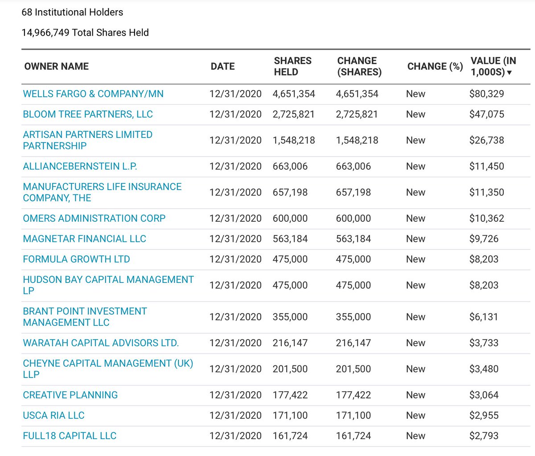The width and height of the screenshot is (535, 456).
Task: Click the sort arrow beside Value (in 1,000s)
Action: [x=510, y=73]
